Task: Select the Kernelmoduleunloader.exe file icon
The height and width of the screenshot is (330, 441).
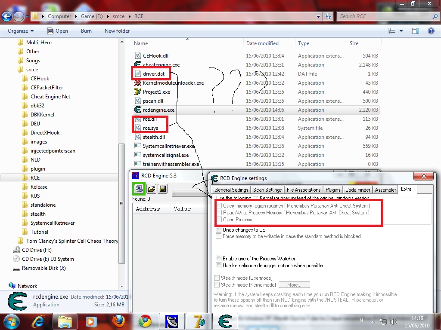Action: tap(138, 83)
